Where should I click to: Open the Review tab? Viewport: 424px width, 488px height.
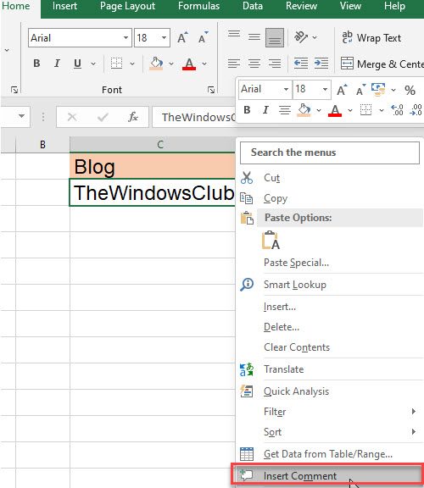pos(301,6)
